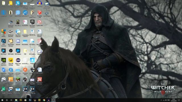This screenshot has width=182, height=102.
Task: Open the Windows Start menu
Action: point(2,100)
